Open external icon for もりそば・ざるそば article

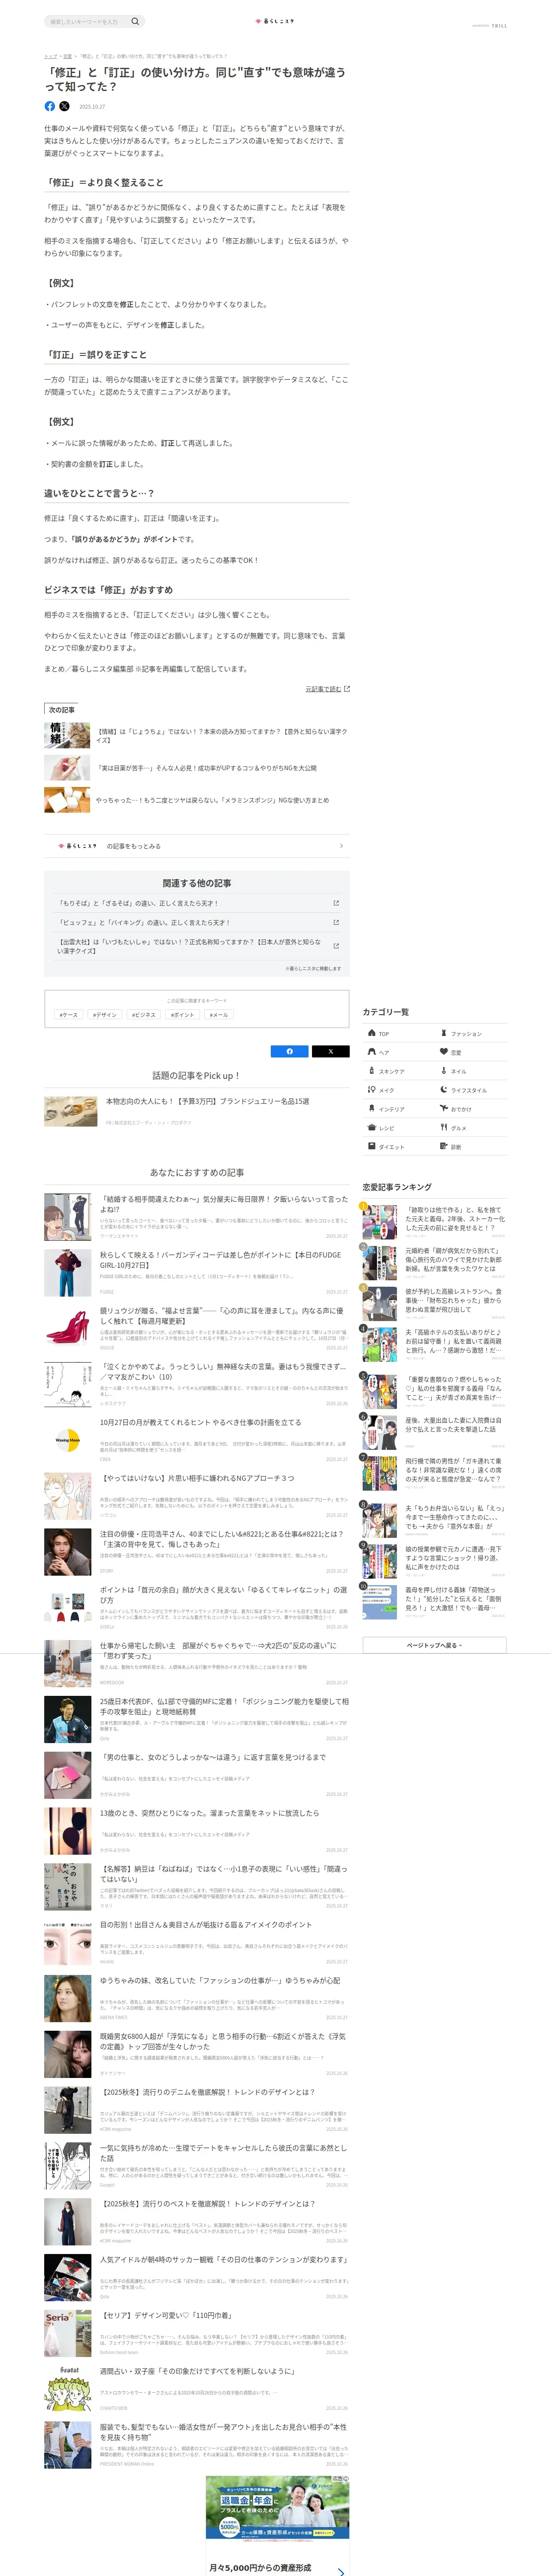[x=336, y=903]
